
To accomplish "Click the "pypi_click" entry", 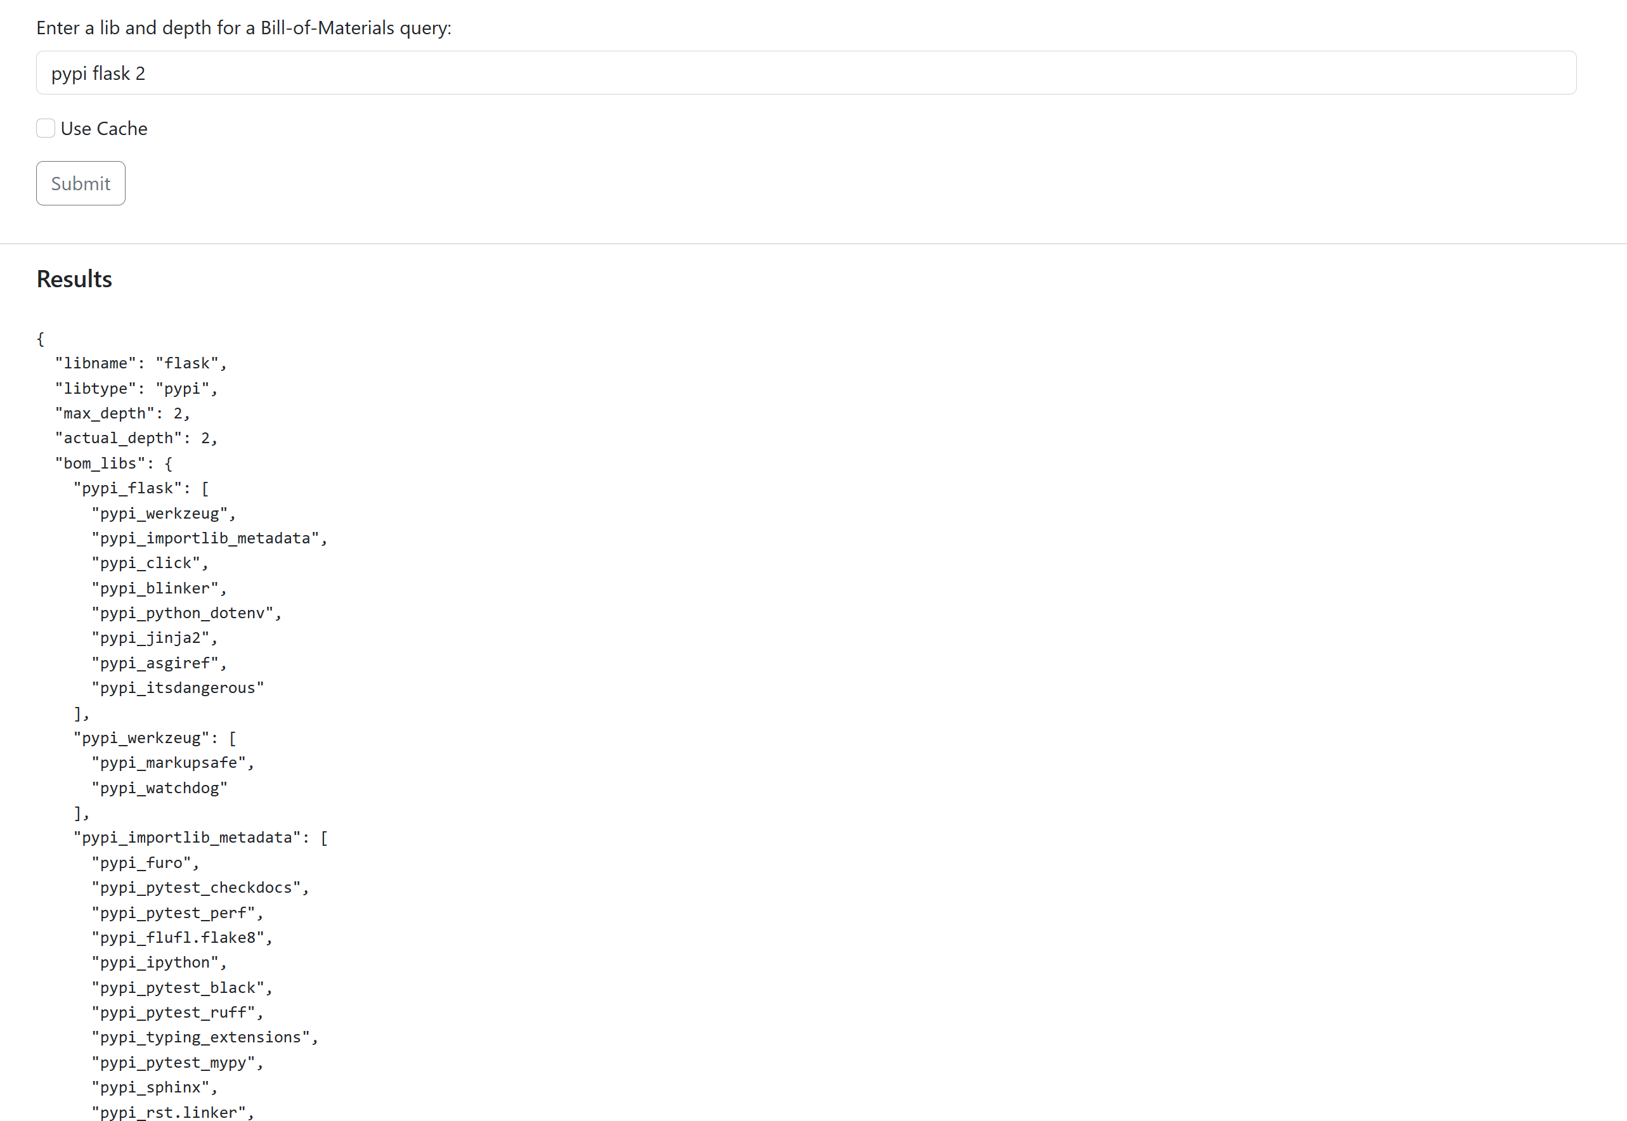I will pyautogui.click(x=150, y=563).
